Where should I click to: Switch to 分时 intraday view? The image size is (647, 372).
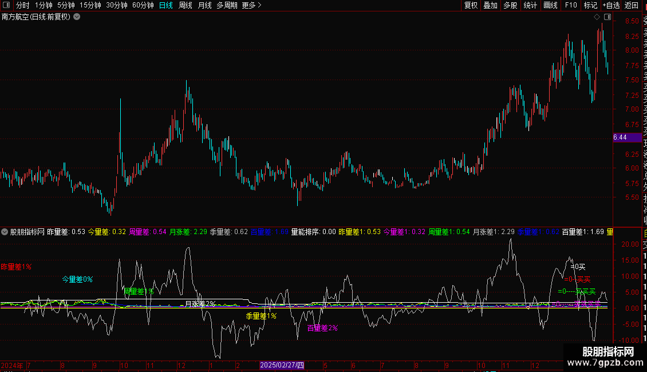23,5
